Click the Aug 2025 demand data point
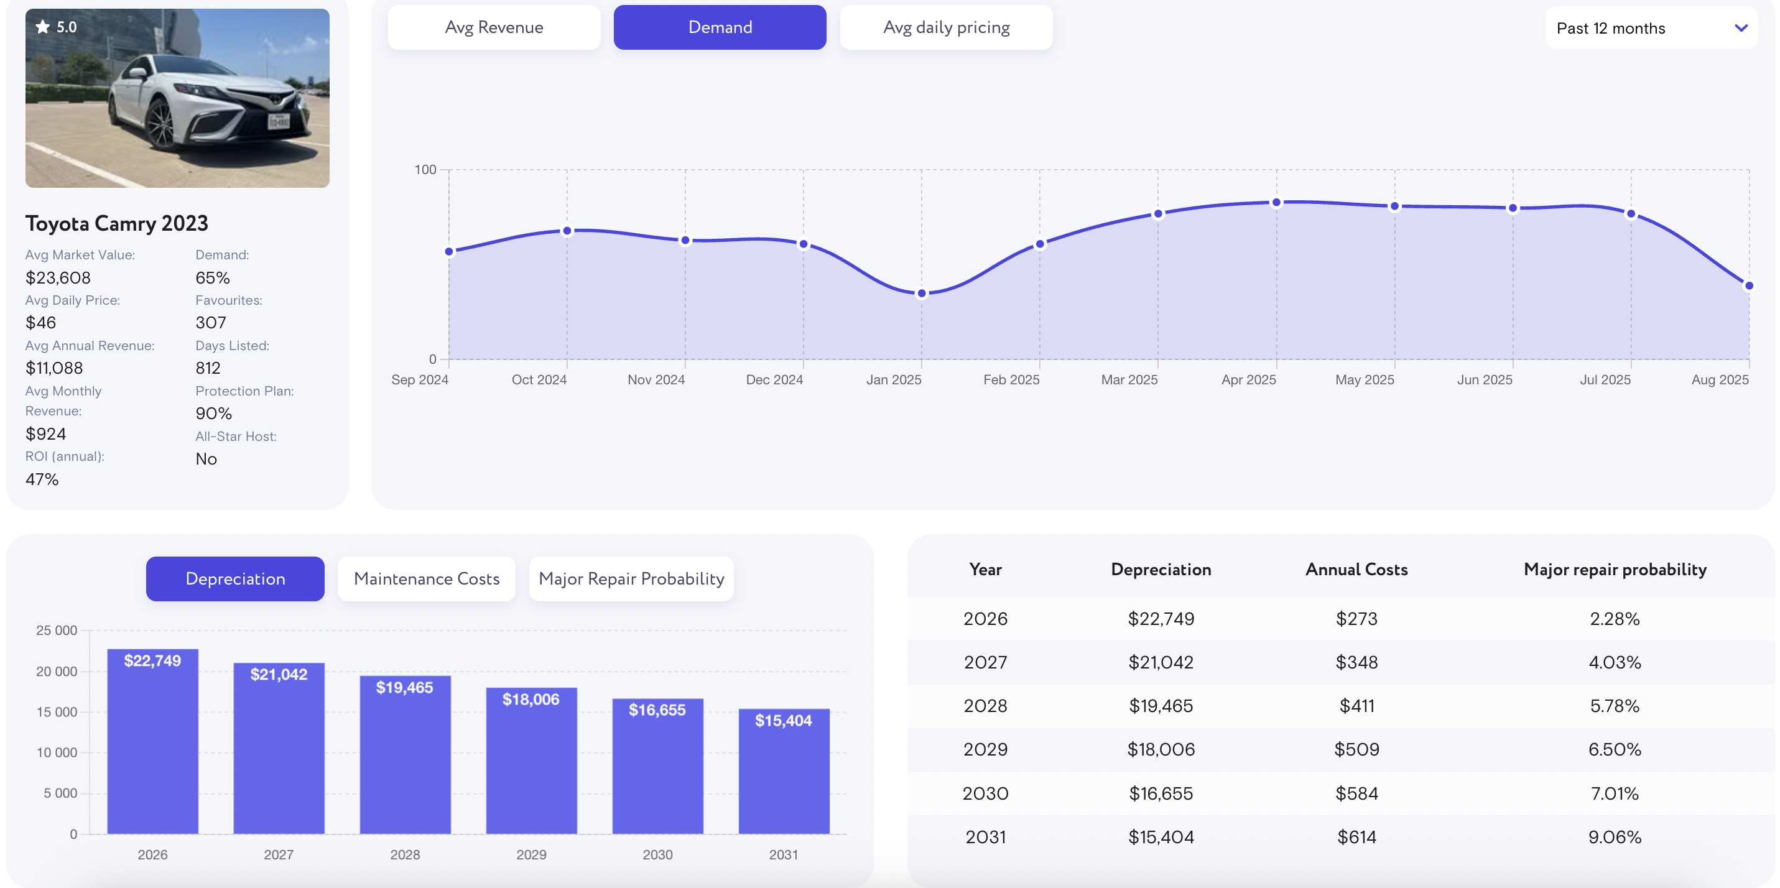This screenshot has width=1780, height=888. (1748, 285)
